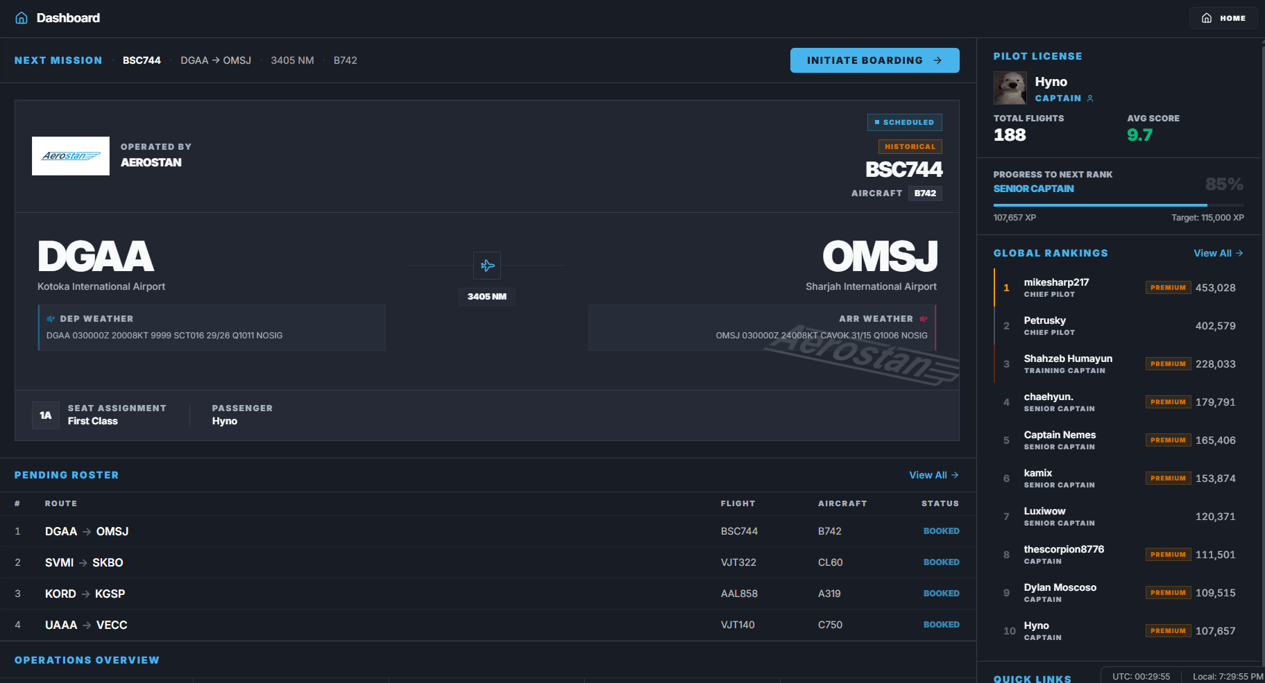Open Shahzeb Humayun ranking entry
Image resolution: width=1265 pixels, height=683 pixels.
tap(1119, 364)
